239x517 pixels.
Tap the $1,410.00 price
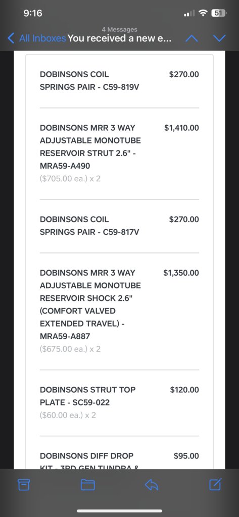[x=181, y=128]
